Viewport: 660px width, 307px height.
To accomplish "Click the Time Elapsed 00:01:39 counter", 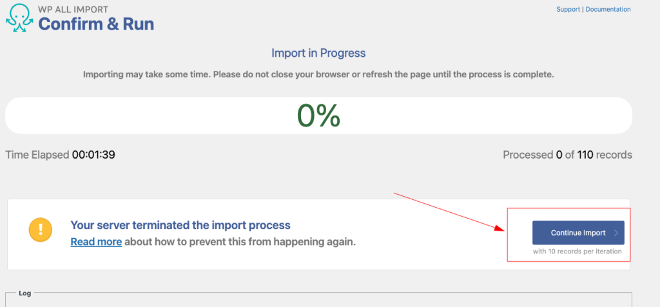I will pos(60,155).
